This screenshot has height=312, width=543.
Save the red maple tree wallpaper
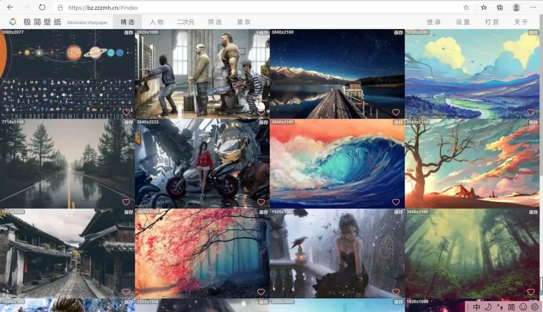tap(263, 212)
